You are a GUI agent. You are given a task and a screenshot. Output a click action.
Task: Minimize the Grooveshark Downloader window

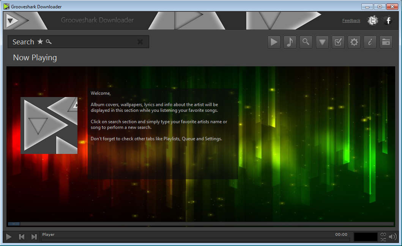[x=367, y=7]
